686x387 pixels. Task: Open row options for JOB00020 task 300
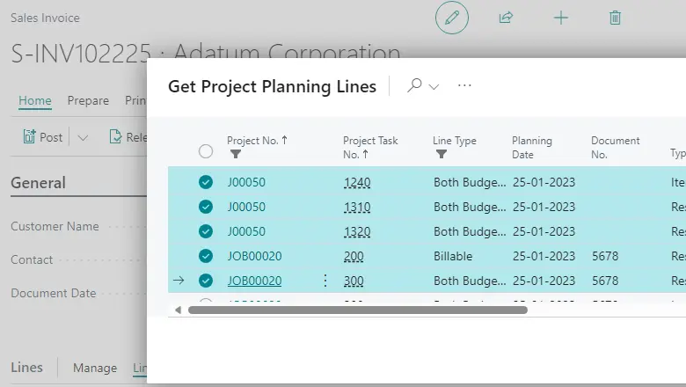tap(325, 281)
